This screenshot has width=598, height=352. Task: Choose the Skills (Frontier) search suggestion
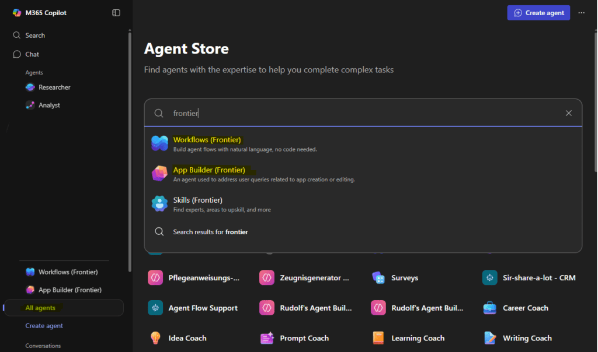click(197, 200)
